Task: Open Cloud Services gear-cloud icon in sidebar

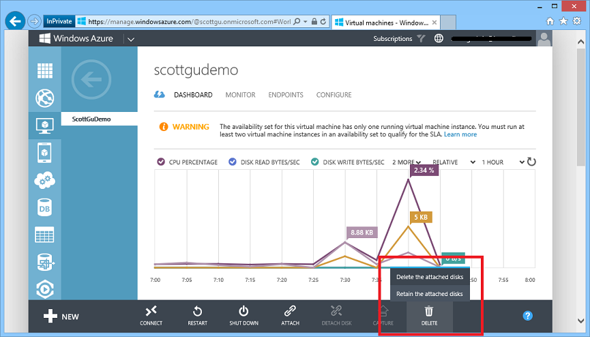Action: point(45,180)
